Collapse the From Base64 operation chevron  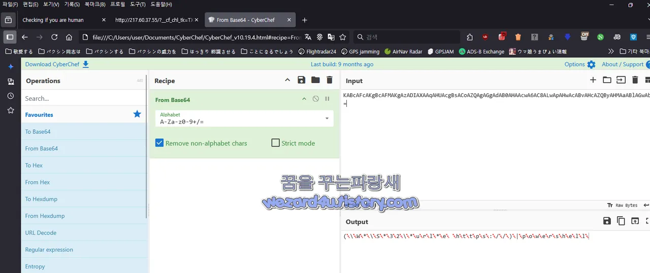coord(304,99)
